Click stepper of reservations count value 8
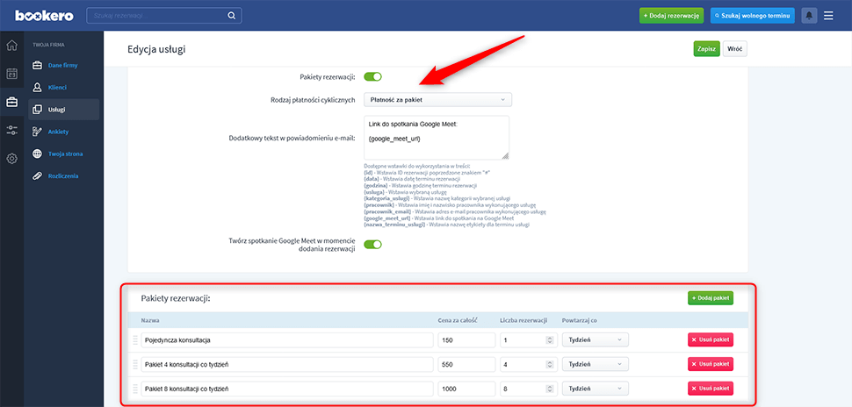The width and height of the screenshot is (852, 407). [x=549, y=389]
